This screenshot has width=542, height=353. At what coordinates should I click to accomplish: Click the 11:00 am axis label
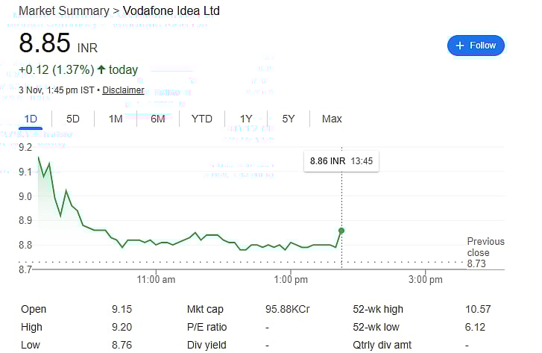(157, 280)
